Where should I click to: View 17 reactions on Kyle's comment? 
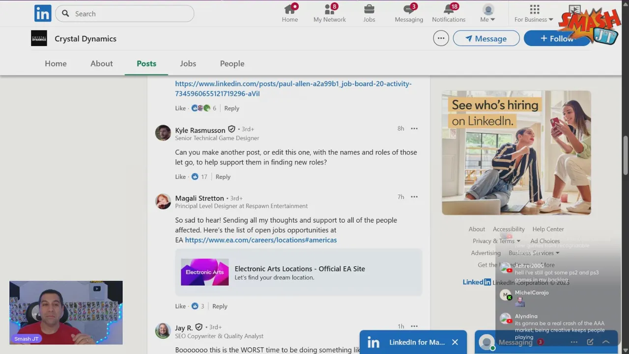point(199,177)
